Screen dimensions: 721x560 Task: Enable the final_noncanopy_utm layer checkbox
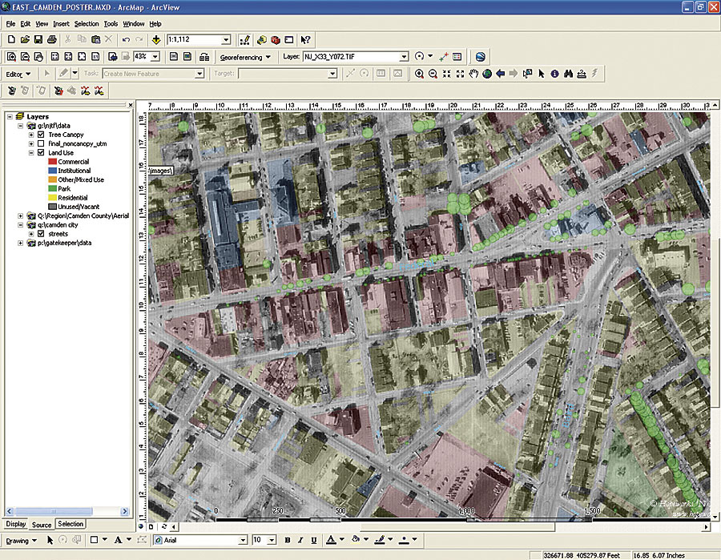pyautogui.click(x=41, y=143)
